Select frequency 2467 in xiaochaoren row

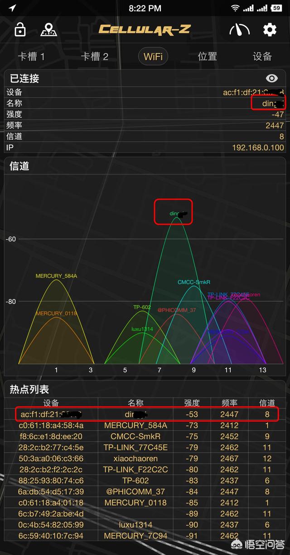(x=229, y=459)
